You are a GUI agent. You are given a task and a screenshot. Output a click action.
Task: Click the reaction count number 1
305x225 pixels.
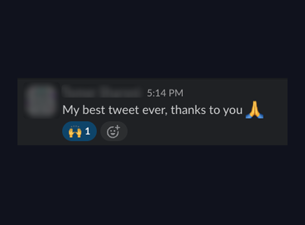[88, 131]
